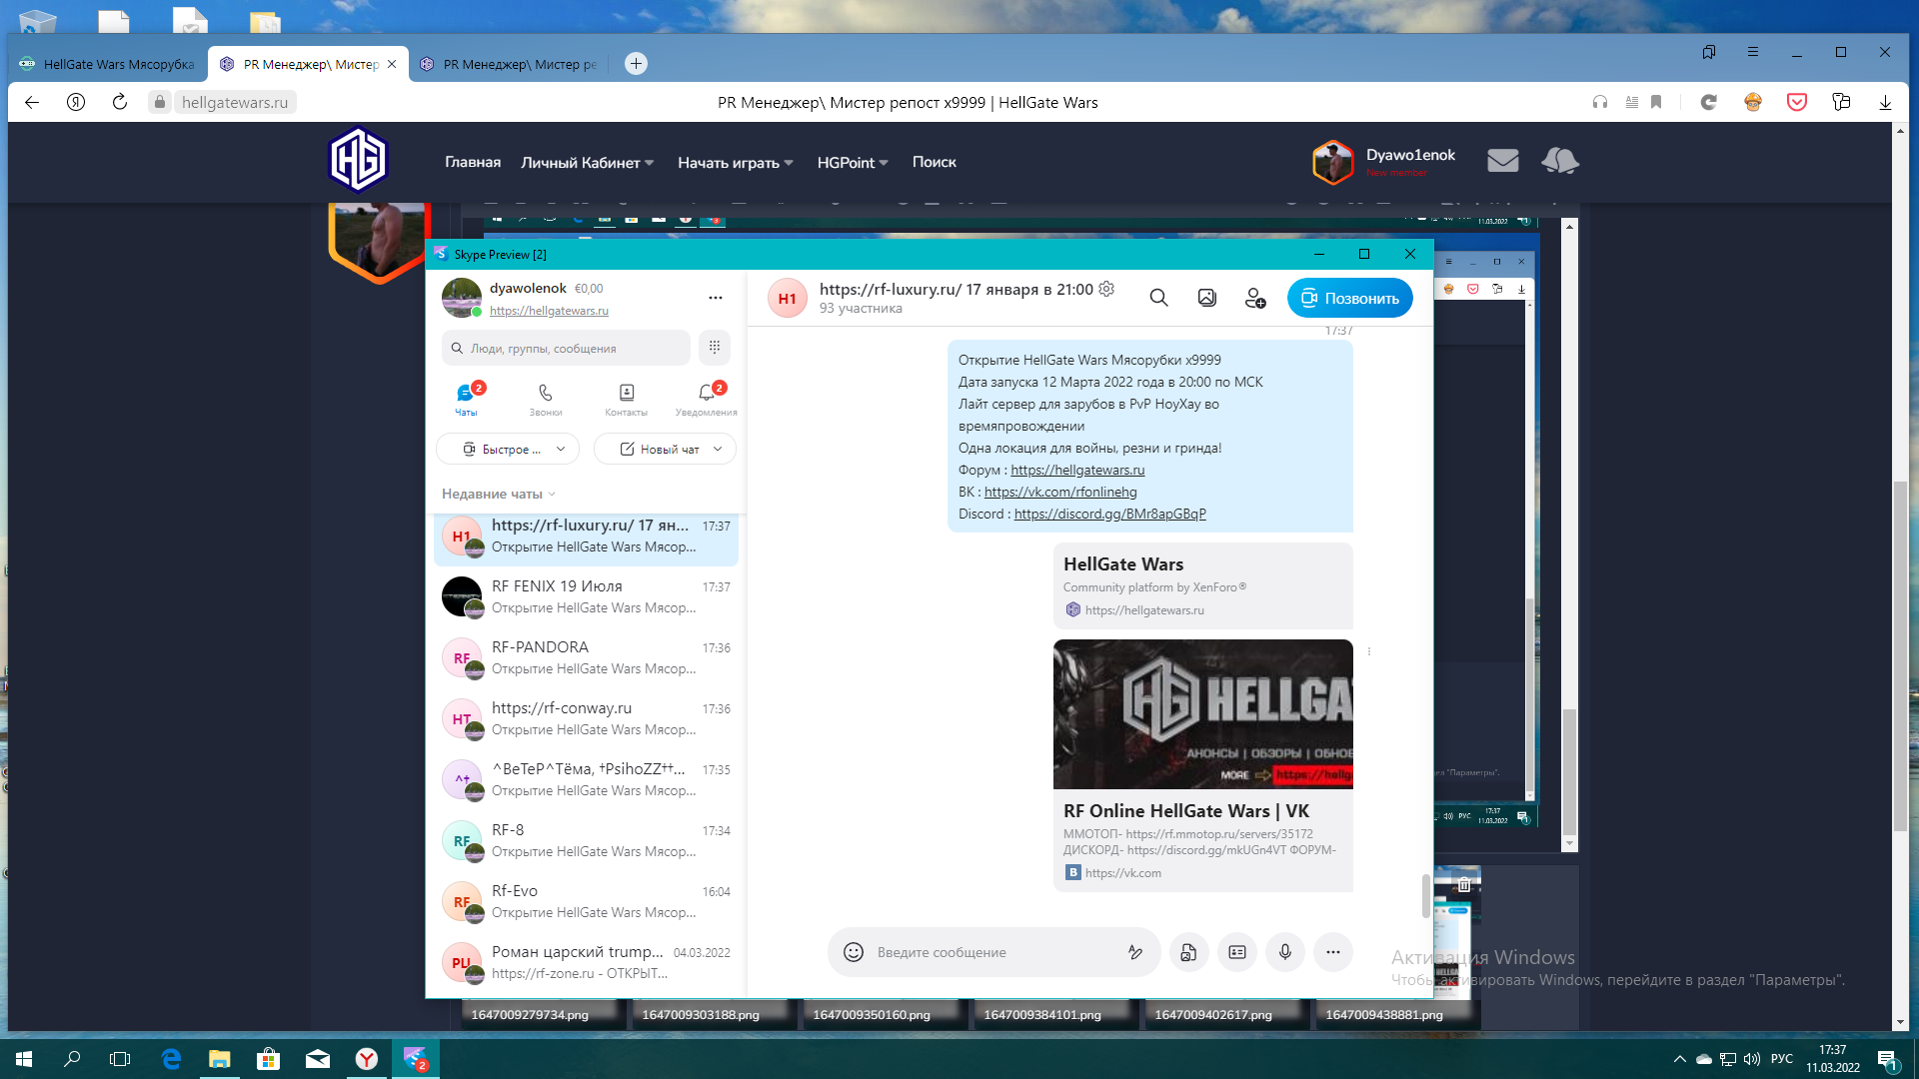Go back in the browser
The width and height of the screenshot is (1919, 1079).
click(32, 102)
